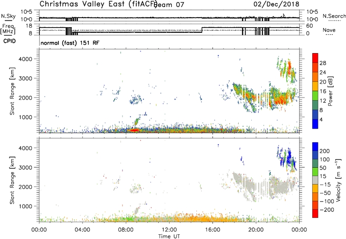Viewport: 346px width, 239px height.
Task: Click the '08:00' time tick label
Action: click(x=126, y=230)
